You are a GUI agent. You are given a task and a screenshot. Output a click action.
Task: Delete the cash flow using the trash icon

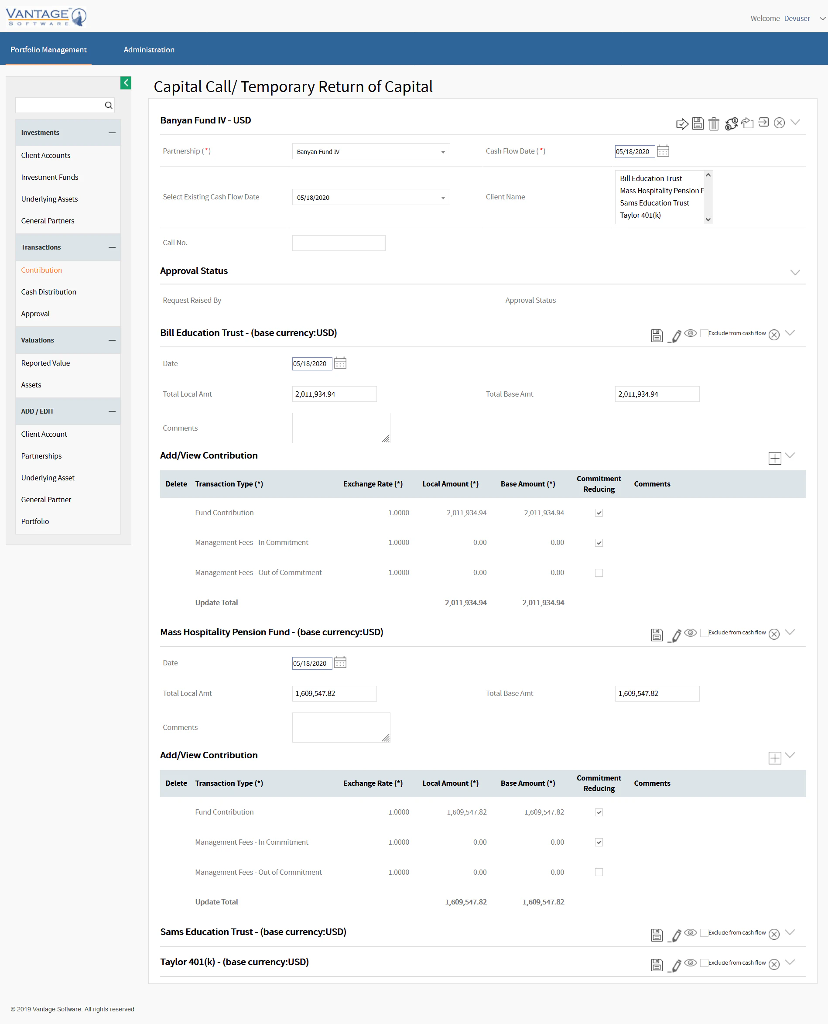[714, 123]
